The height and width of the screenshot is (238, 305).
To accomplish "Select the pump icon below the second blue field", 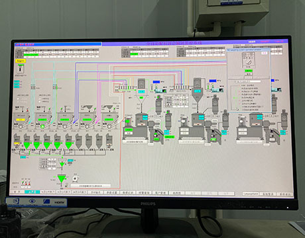I will 217,90.
